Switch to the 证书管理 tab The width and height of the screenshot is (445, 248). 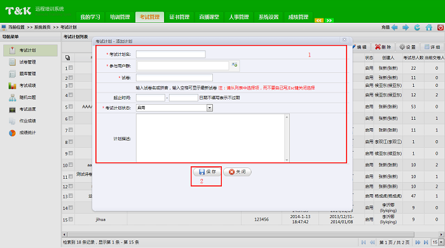(x=179, y=17)
